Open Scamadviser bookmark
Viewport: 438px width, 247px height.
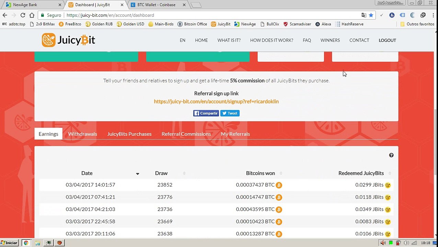(x=297, y=24)
